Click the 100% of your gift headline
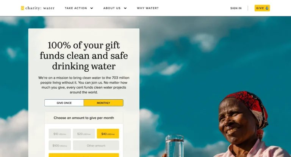This screenshot has width=291, height=157. click(84, 55)
